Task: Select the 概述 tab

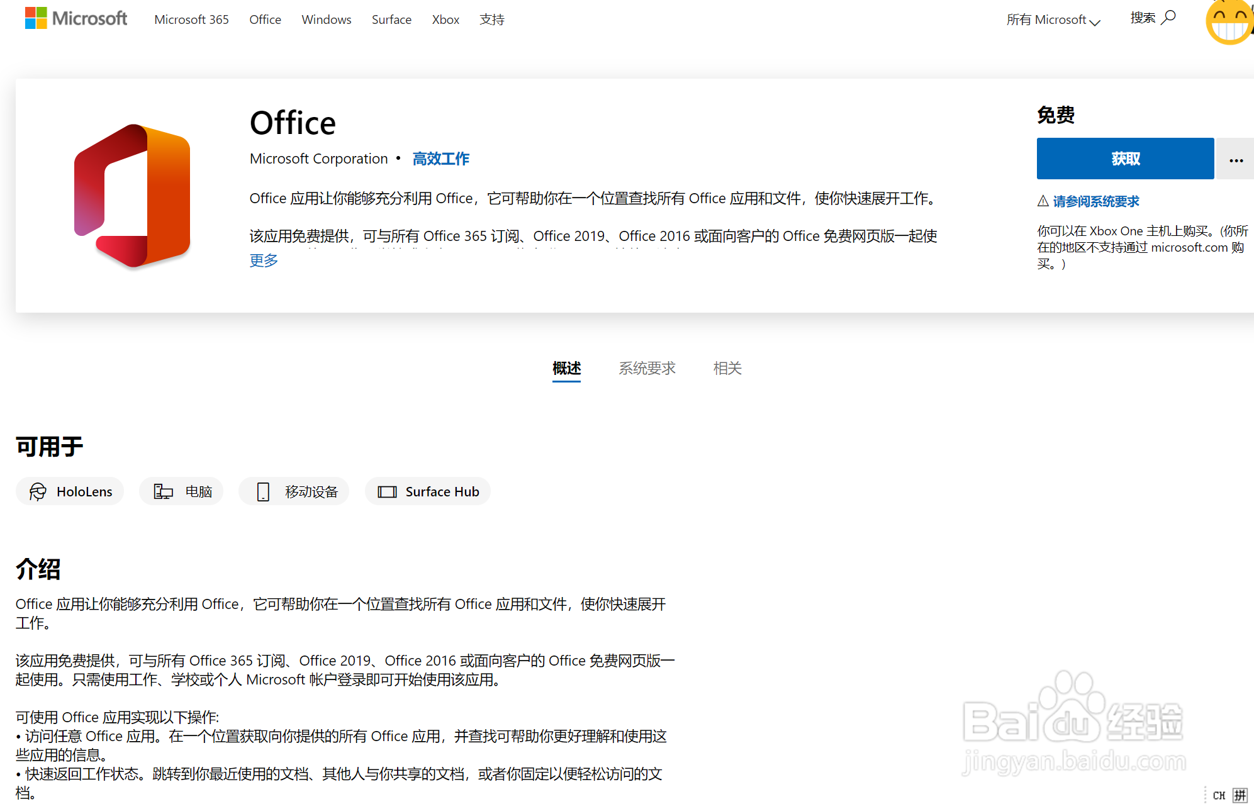Action: tap(566, 368)
